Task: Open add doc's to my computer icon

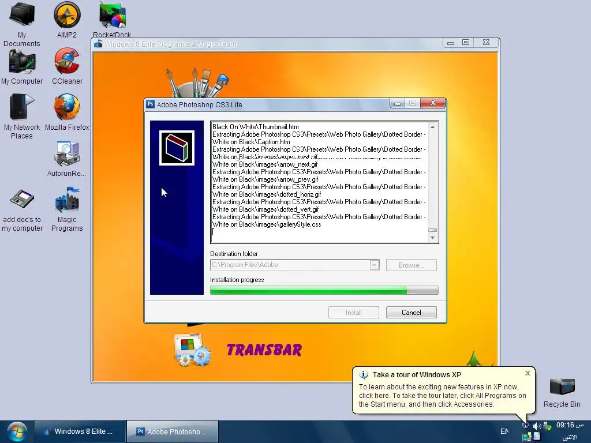Action: point(23,209)
